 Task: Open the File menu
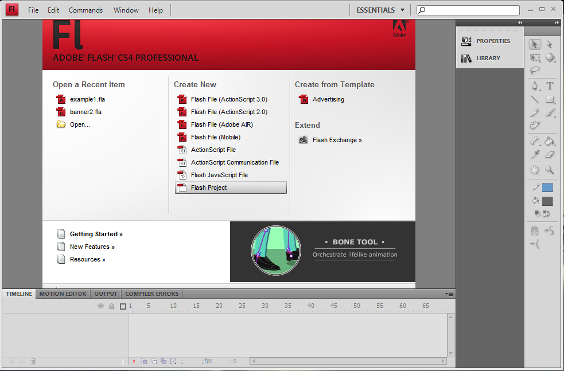pyautogui.click(x=33, y=10)
